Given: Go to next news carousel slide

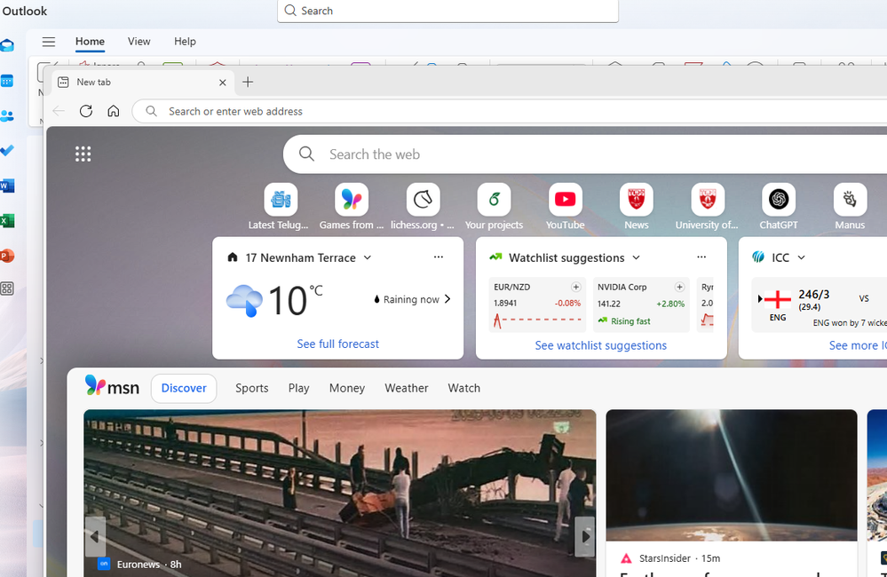Looking at the screenshot, I should (x=585, y=535).
